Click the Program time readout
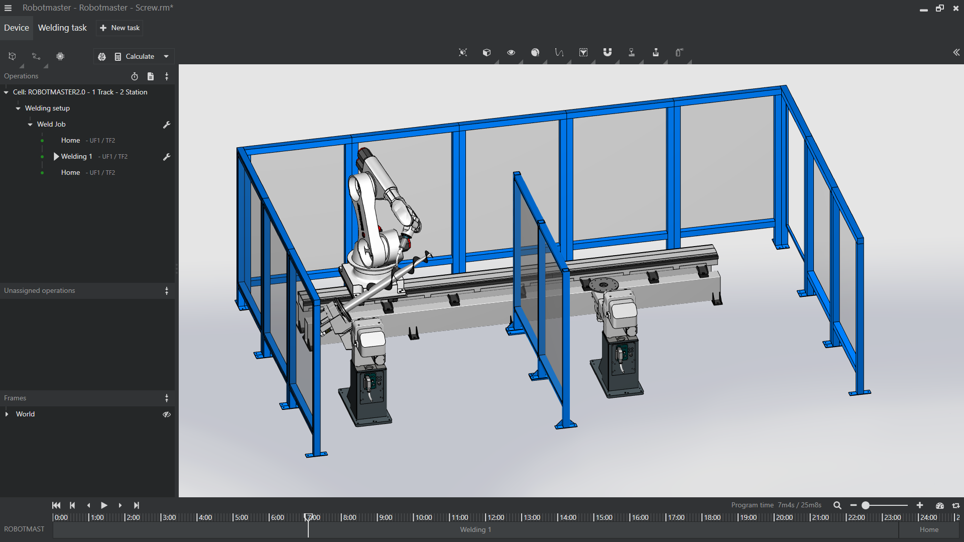The width and height of the screenshot is (964, 542). click(776, 505)
